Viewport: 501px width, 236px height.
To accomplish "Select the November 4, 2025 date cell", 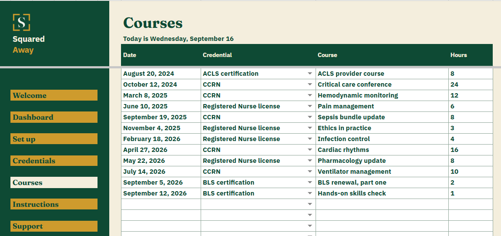I will [x=161, y=128].
